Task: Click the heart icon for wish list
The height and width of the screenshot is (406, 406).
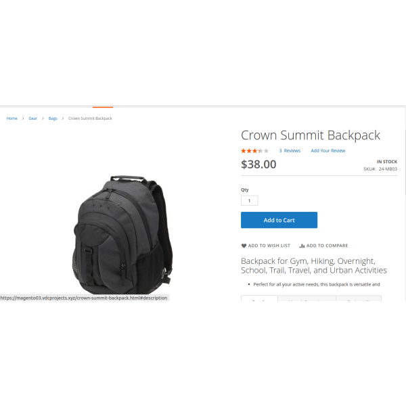Action: pos(244,246)
